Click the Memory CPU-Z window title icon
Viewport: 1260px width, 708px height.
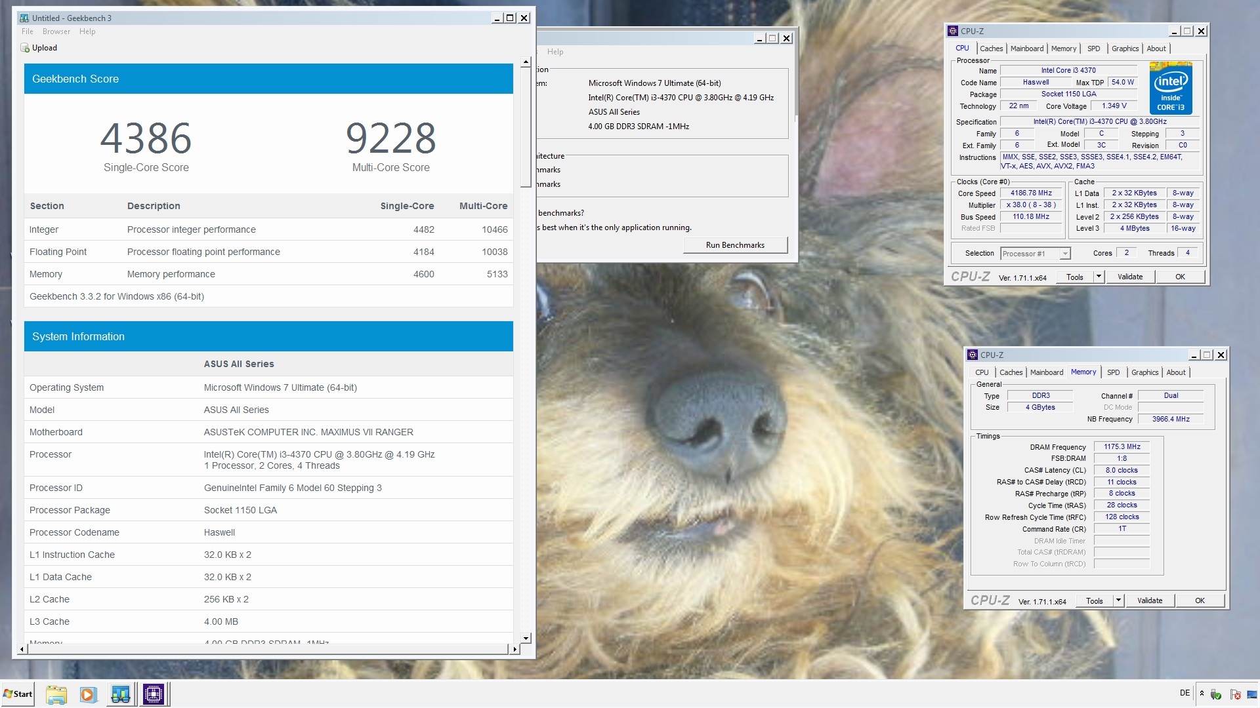[x=973, y=355]
